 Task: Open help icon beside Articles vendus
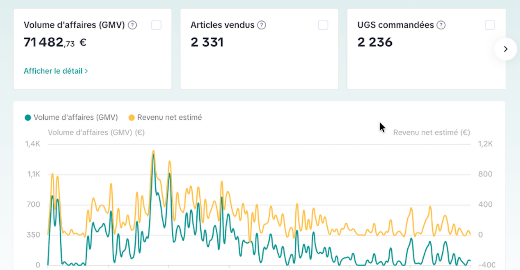(262, 25)
